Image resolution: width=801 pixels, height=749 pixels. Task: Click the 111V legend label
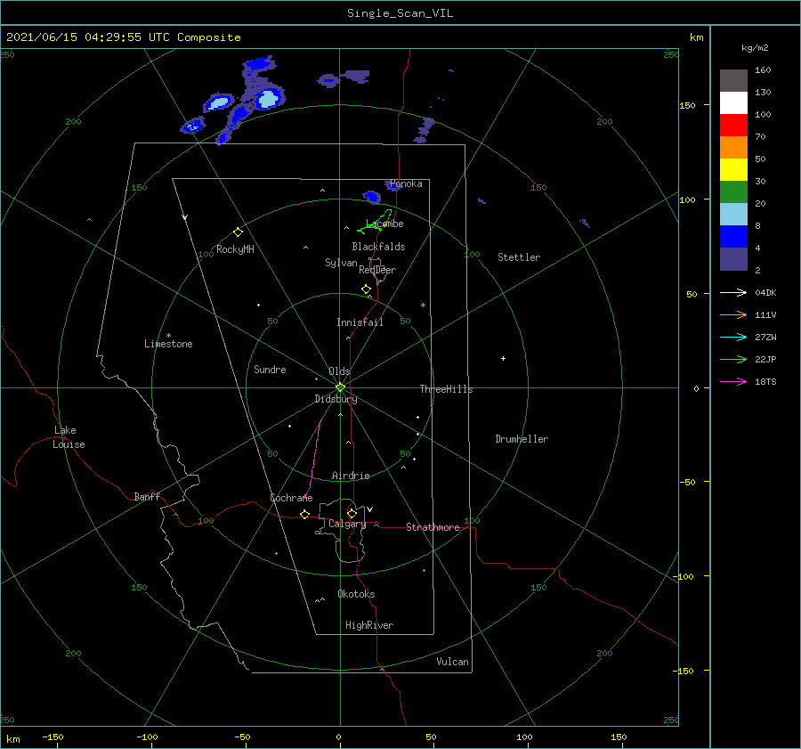click(765, 315)
